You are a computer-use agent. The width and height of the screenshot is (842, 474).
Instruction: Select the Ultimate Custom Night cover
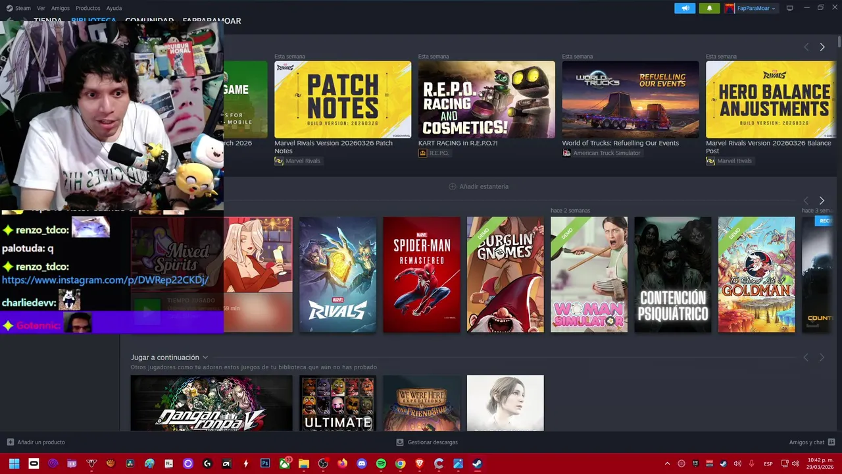(337, 403)
